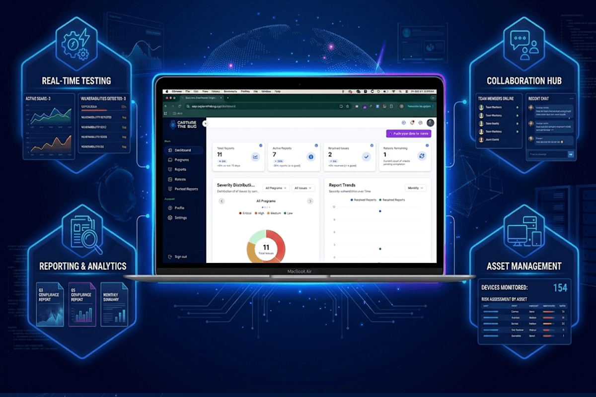Bookmark the page with the star icon
Viewport: 596px width, 397px height.
click(348, 106)
